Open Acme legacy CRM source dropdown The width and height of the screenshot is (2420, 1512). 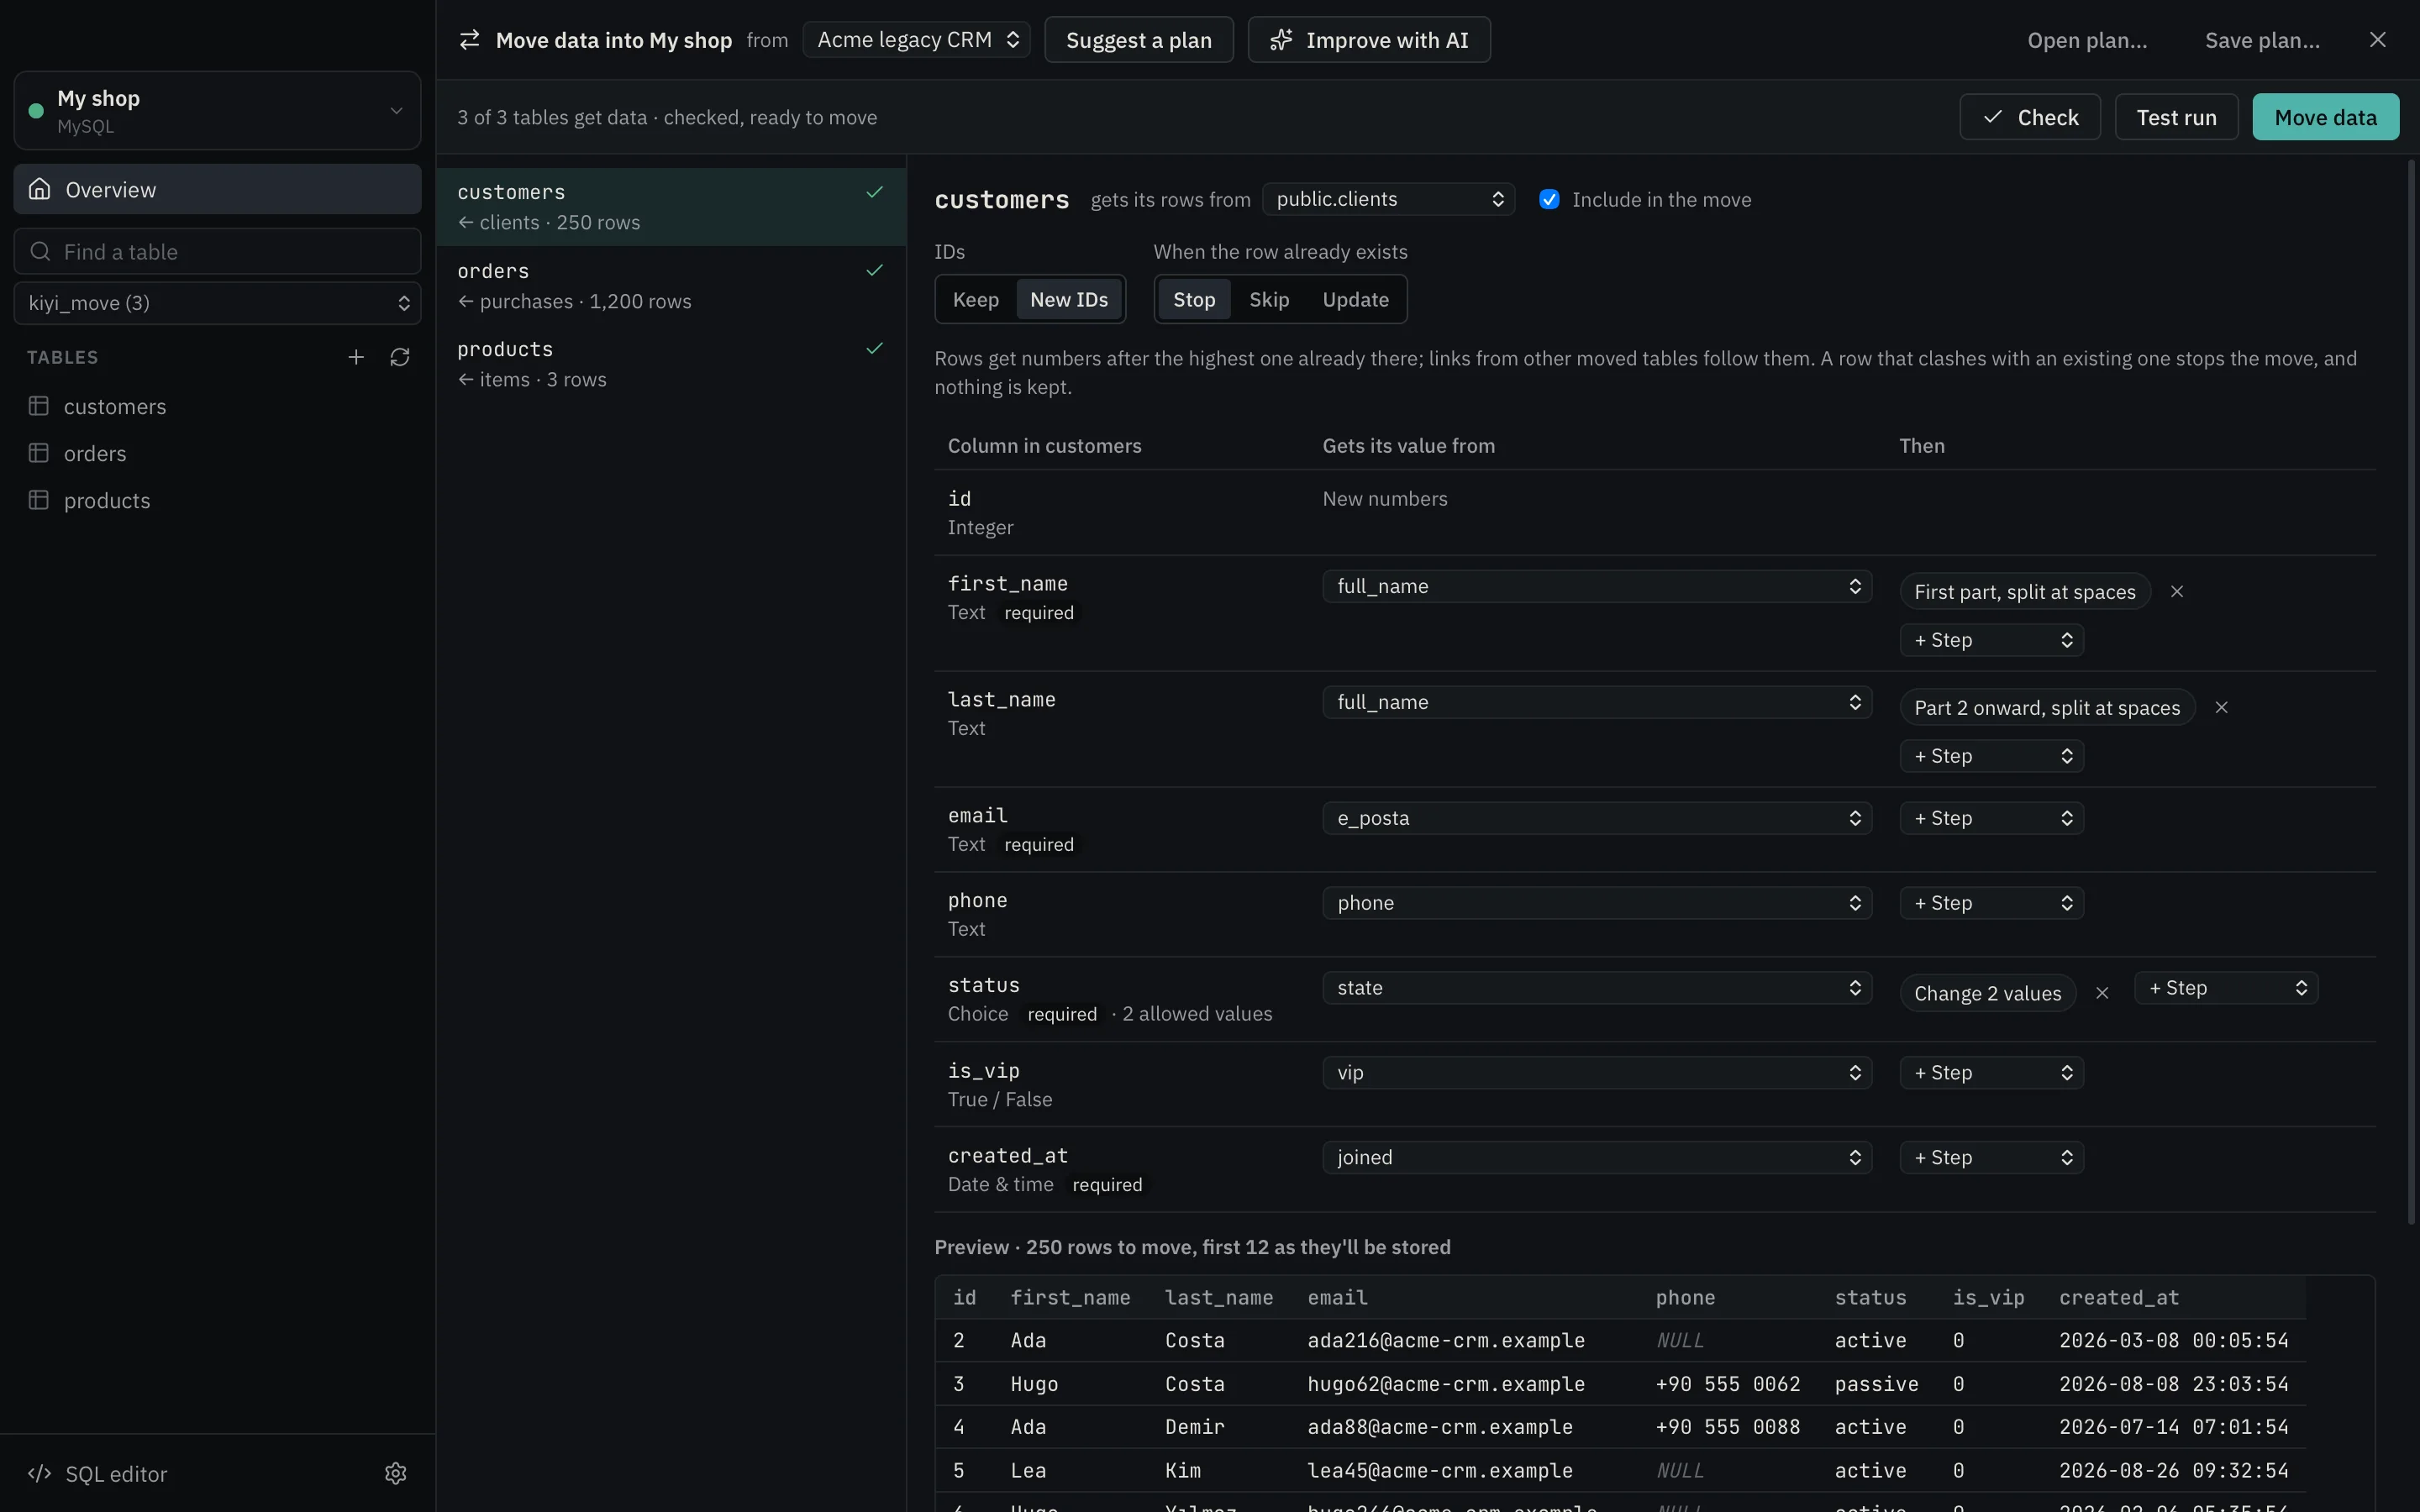pos(916,40)
